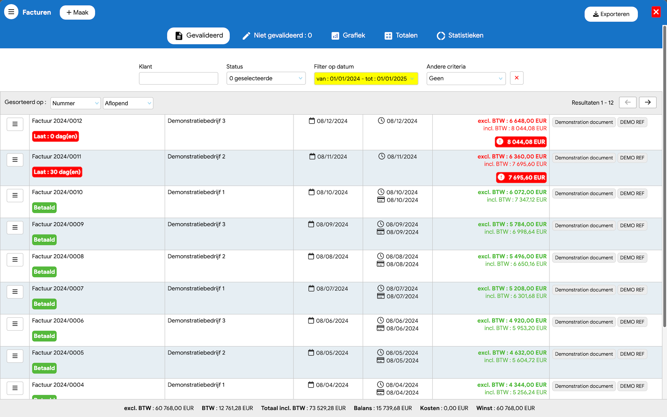Open row menu for Factuur 2024/0010
Viewport: 667px width, 417px height.
pos(15,195)
